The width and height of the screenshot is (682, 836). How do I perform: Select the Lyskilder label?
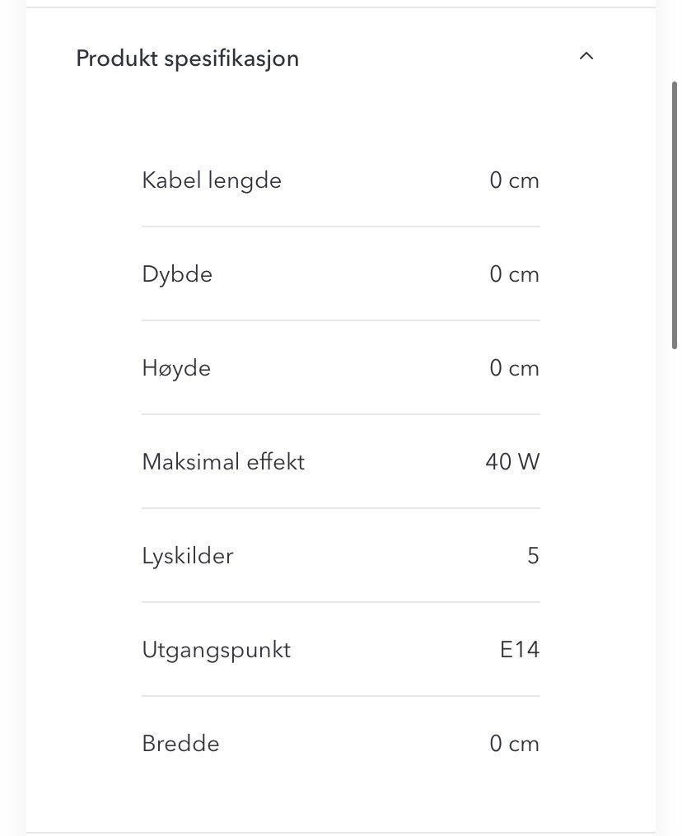point(188,556)
